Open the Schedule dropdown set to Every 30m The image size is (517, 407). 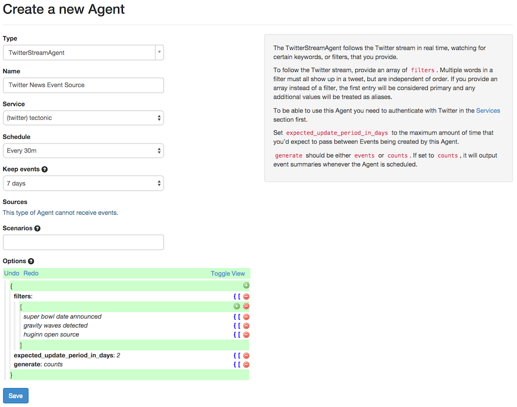(x=83, y=151)
